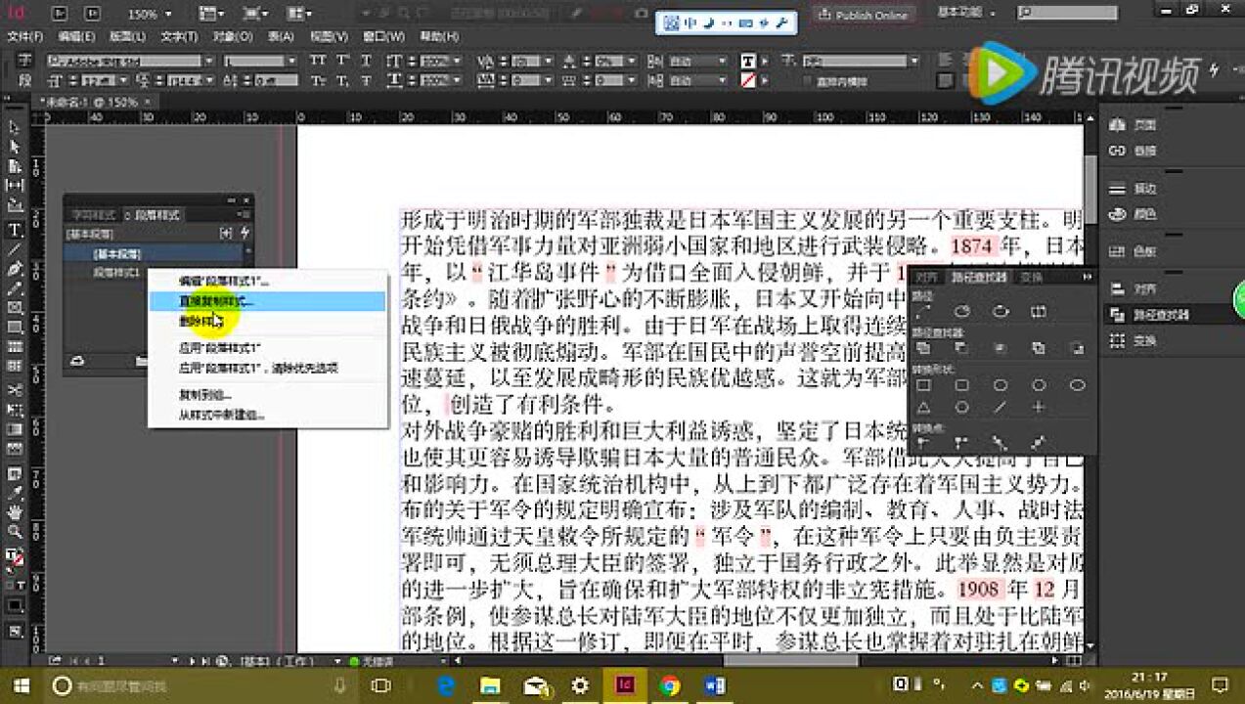
Task: Click the Publish Online button
Action: 861,15
